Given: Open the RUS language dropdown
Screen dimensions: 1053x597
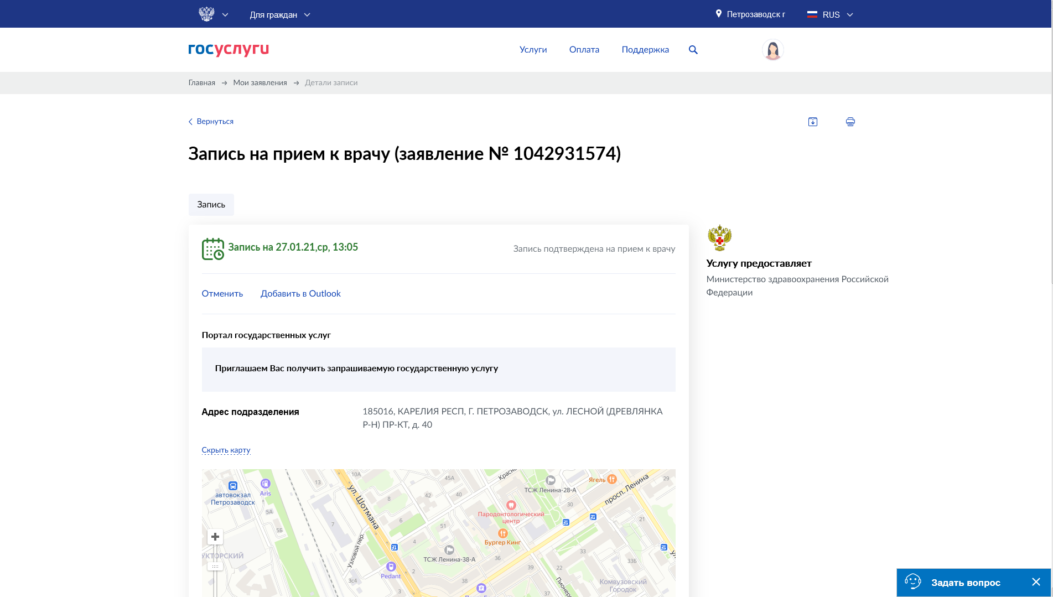Looking at the screenshot, I should click(831, 15).
